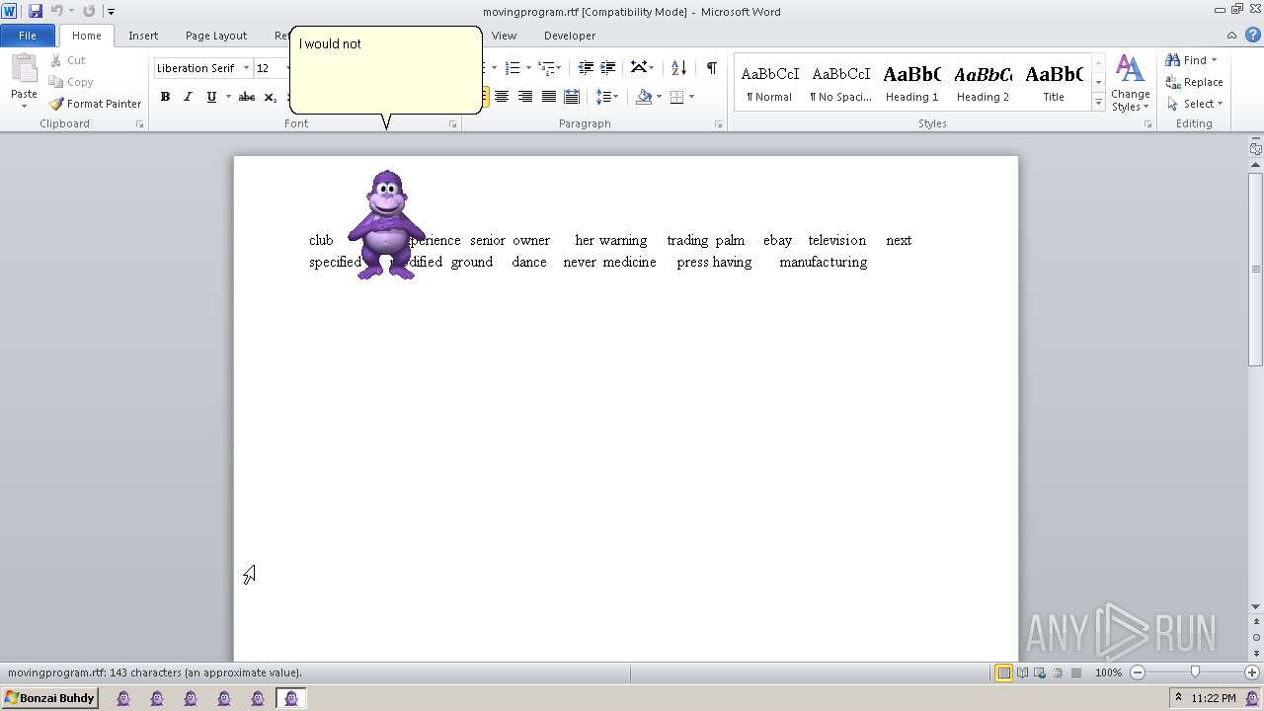This screenshot has width=1264, height=711.
Task: Toggle Bold formatting
Action: click(x=165, y=97)
